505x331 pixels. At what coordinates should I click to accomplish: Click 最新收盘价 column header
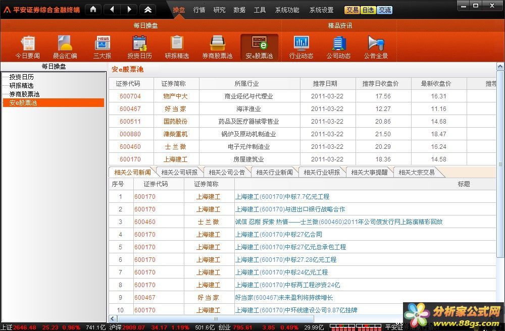436,84
